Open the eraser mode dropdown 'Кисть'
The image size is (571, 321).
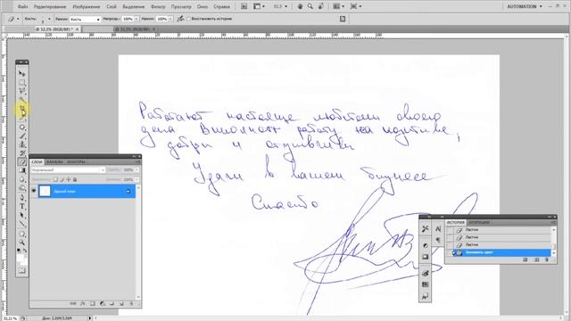point(85,19)
